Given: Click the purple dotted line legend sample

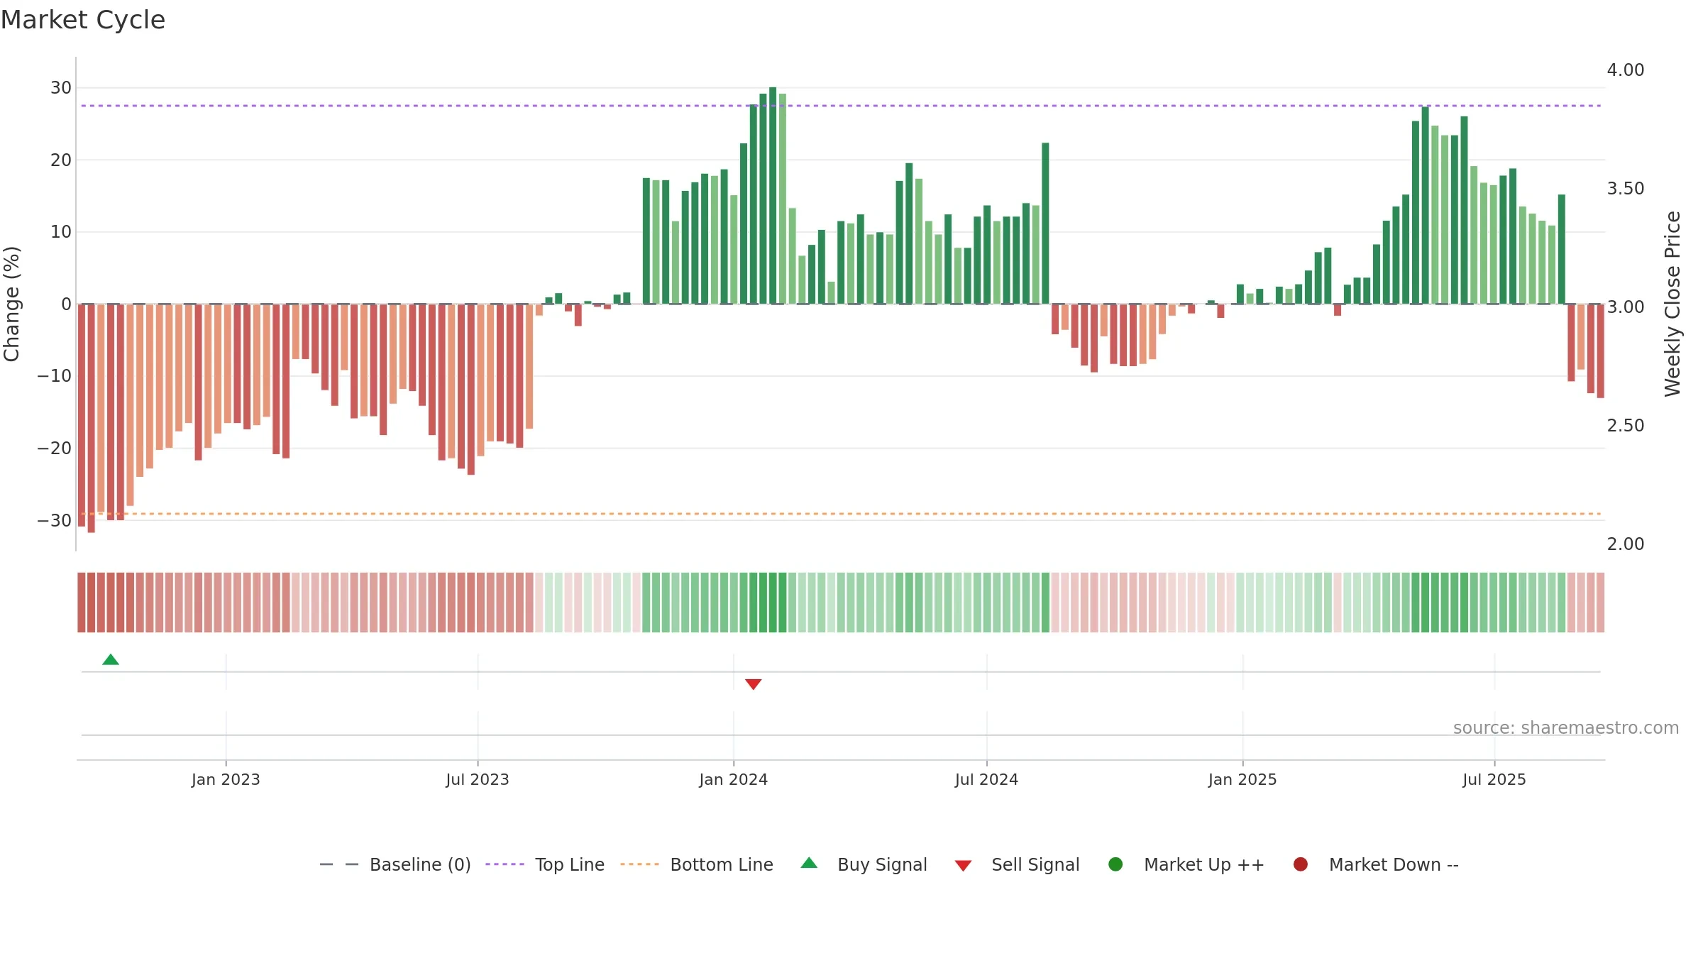Looking at the screenshot, I should click(x=505, y=864).
